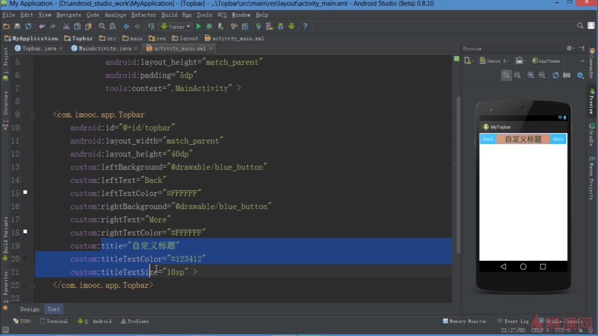Open the Topbar run configuration dropdown

point(176,27)
